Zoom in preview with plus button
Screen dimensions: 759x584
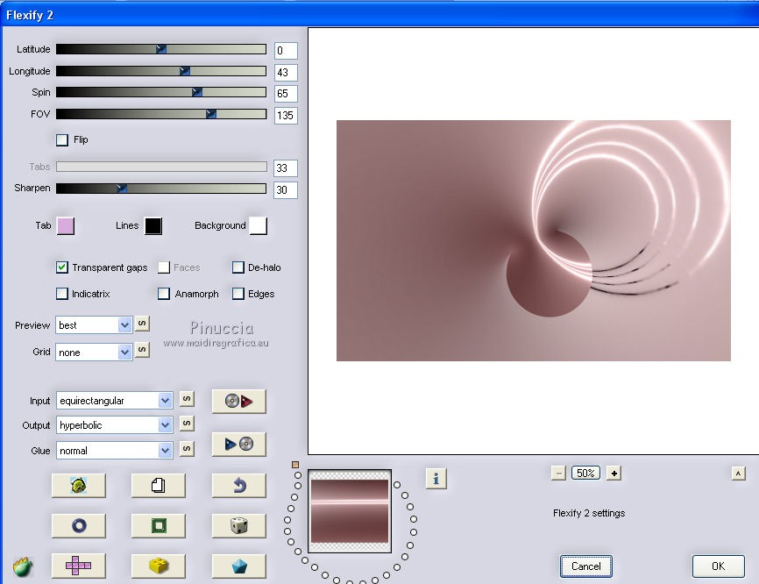click(614, 474)
